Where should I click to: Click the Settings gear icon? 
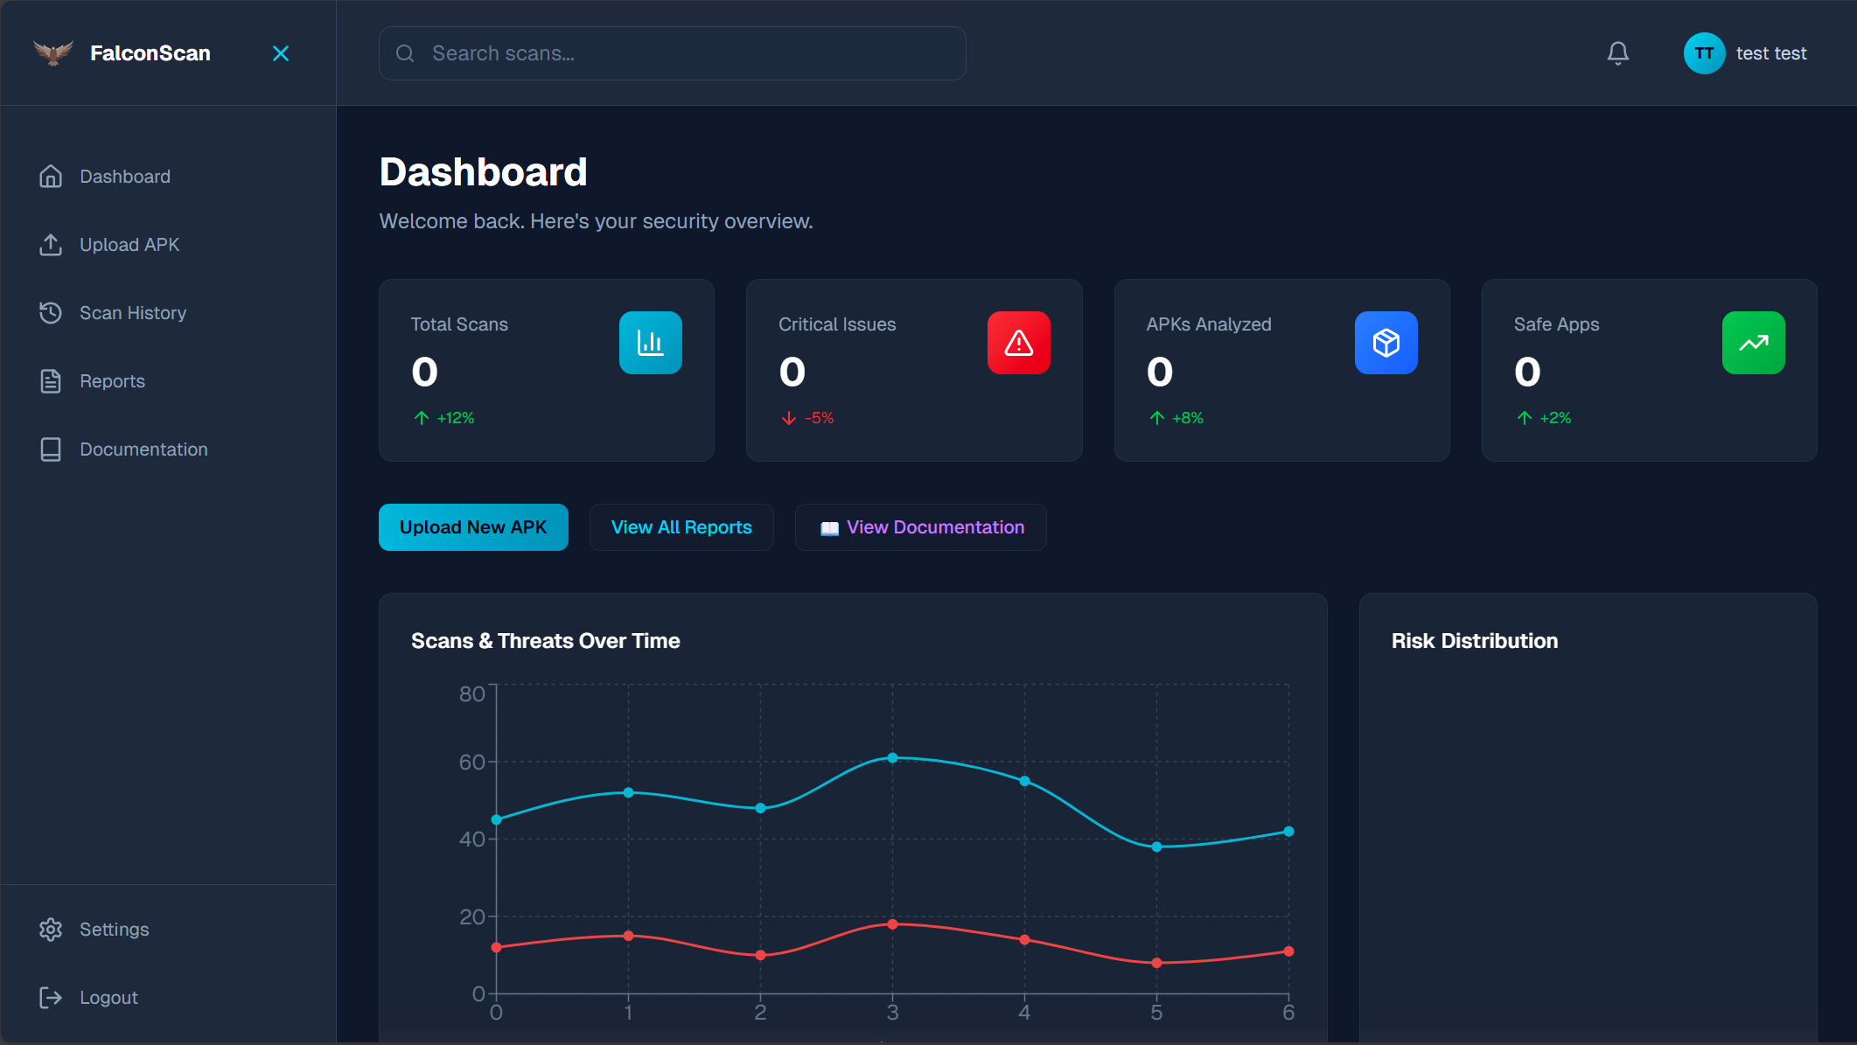[51, 930]
